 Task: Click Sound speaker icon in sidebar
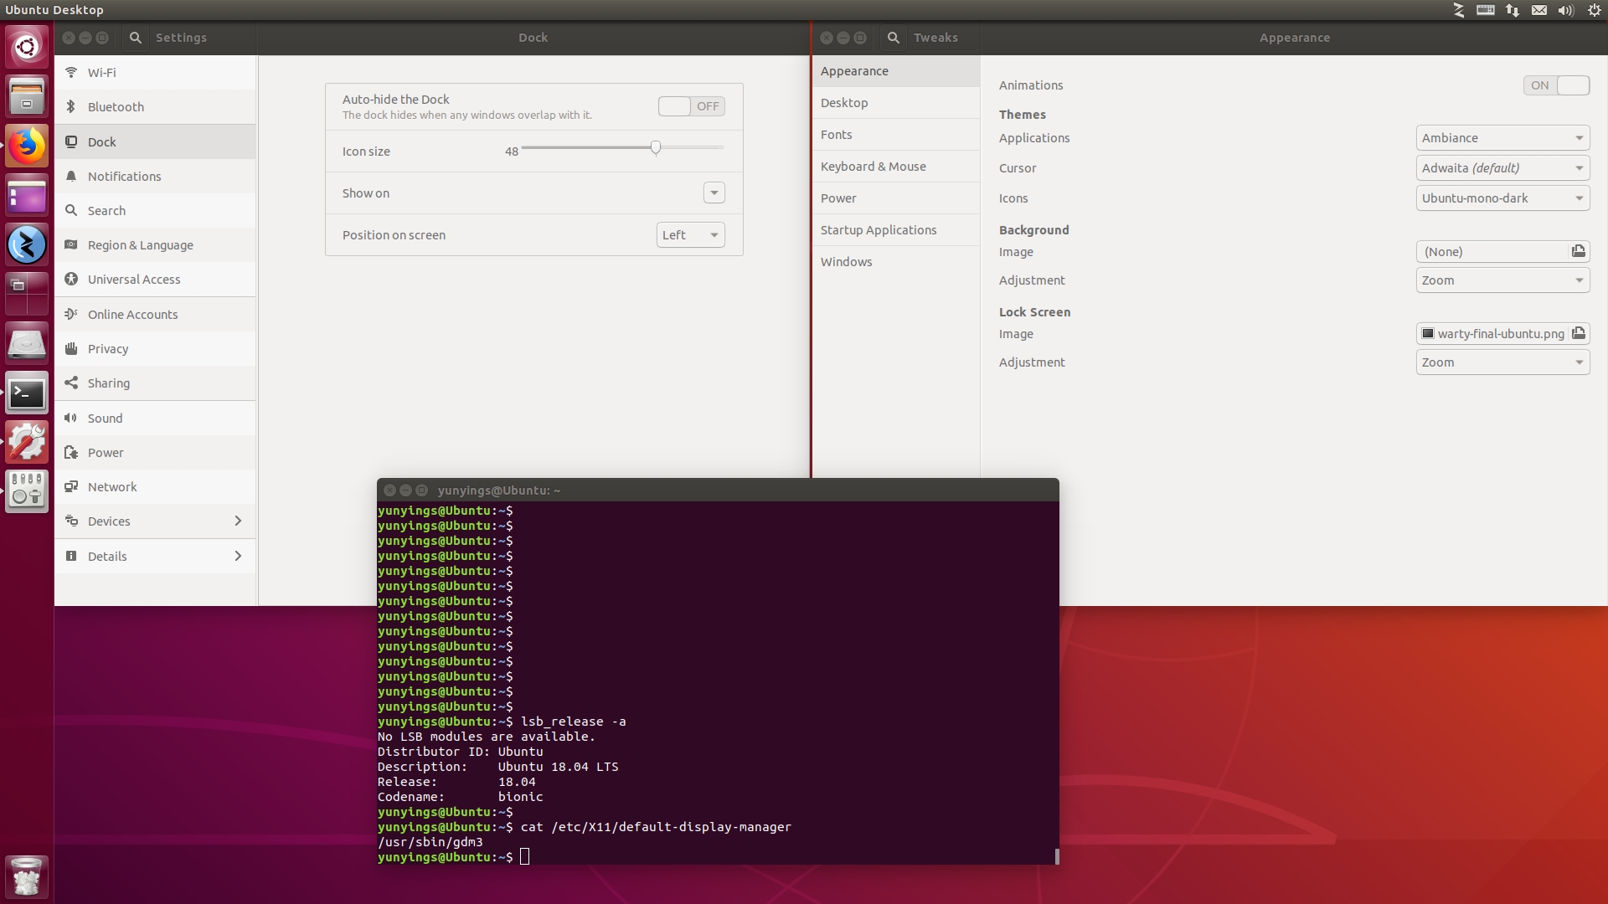tap(71, 418)
